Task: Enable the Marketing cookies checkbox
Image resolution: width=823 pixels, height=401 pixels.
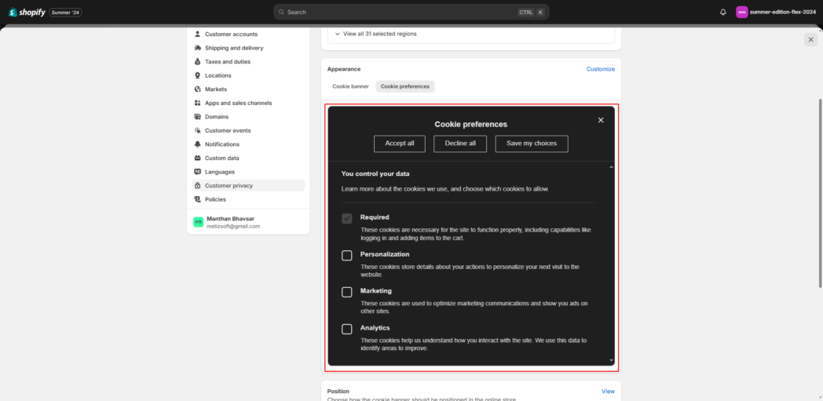Action: (x=346, y=292)
